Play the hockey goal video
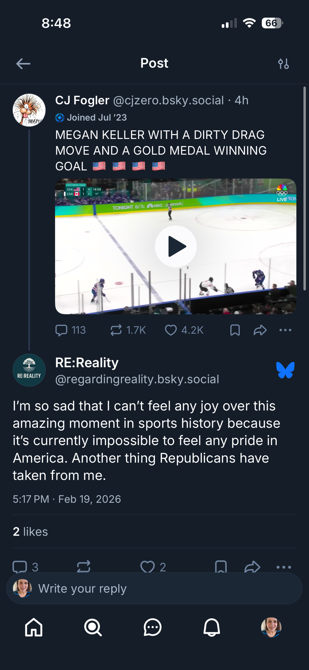309x670 pixels. [x=176, y=246]
